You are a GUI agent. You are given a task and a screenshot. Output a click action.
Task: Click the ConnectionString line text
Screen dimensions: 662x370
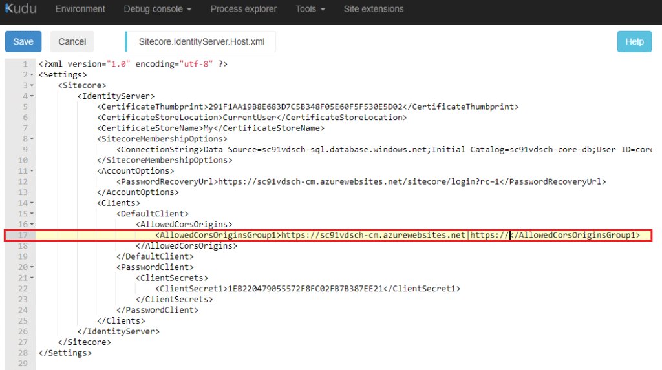[384, 149]
